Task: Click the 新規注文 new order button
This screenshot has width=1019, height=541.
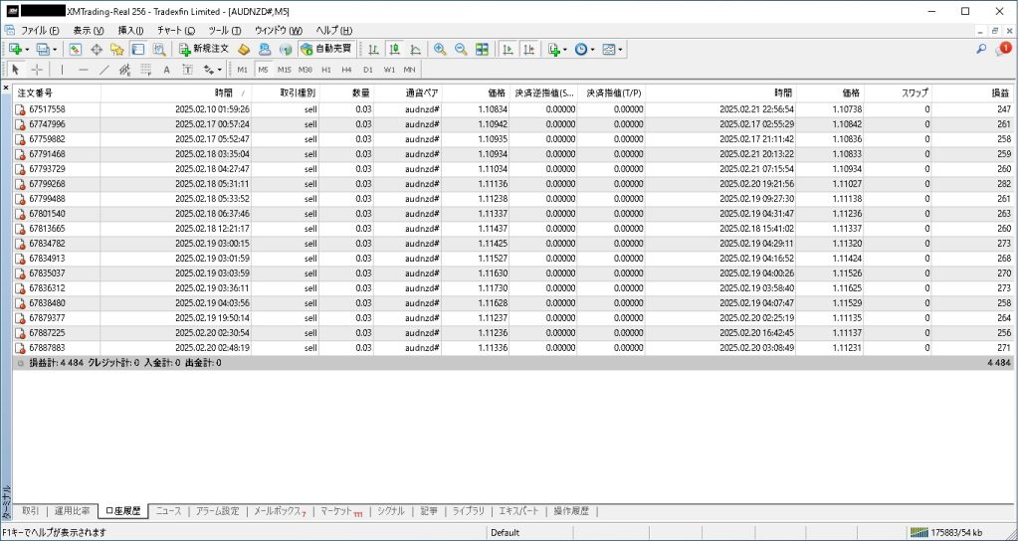Action: pyautogui.click(x=204, y=49)
